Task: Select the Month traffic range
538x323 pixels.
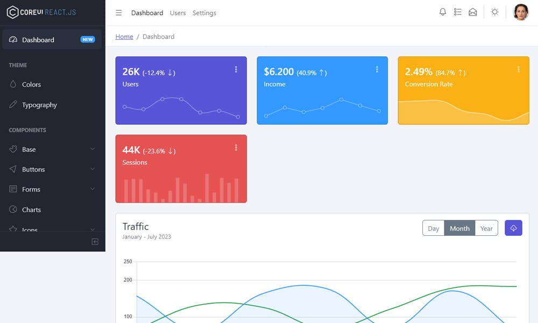Action: [460, 228]
